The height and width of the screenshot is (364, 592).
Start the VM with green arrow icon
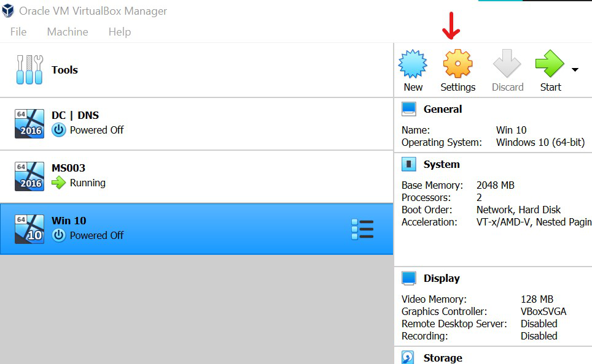[550, 64]
